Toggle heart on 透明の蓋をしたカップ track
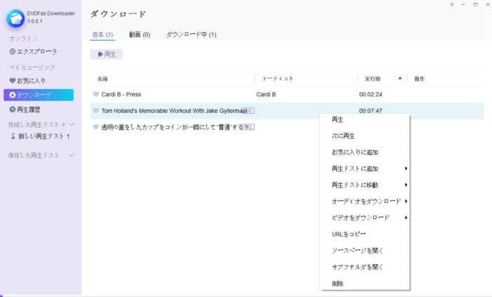492x297 pixels. pyautogui.click(x=96, y=127)
